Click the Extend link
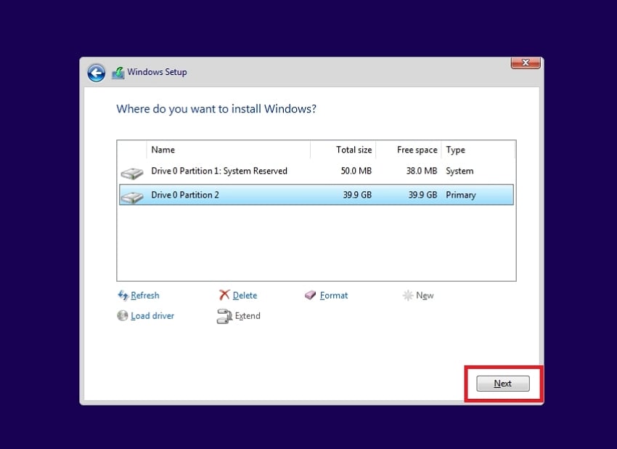This screenshot has height=449, width=617. coord(248,316)
